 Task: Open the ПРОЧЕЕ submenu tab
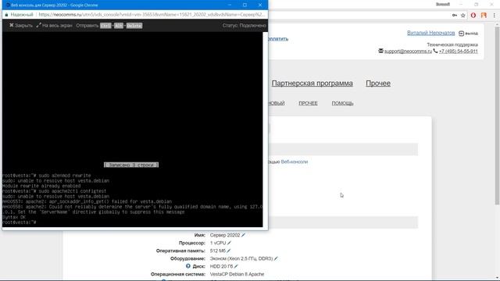click(308, 103)
